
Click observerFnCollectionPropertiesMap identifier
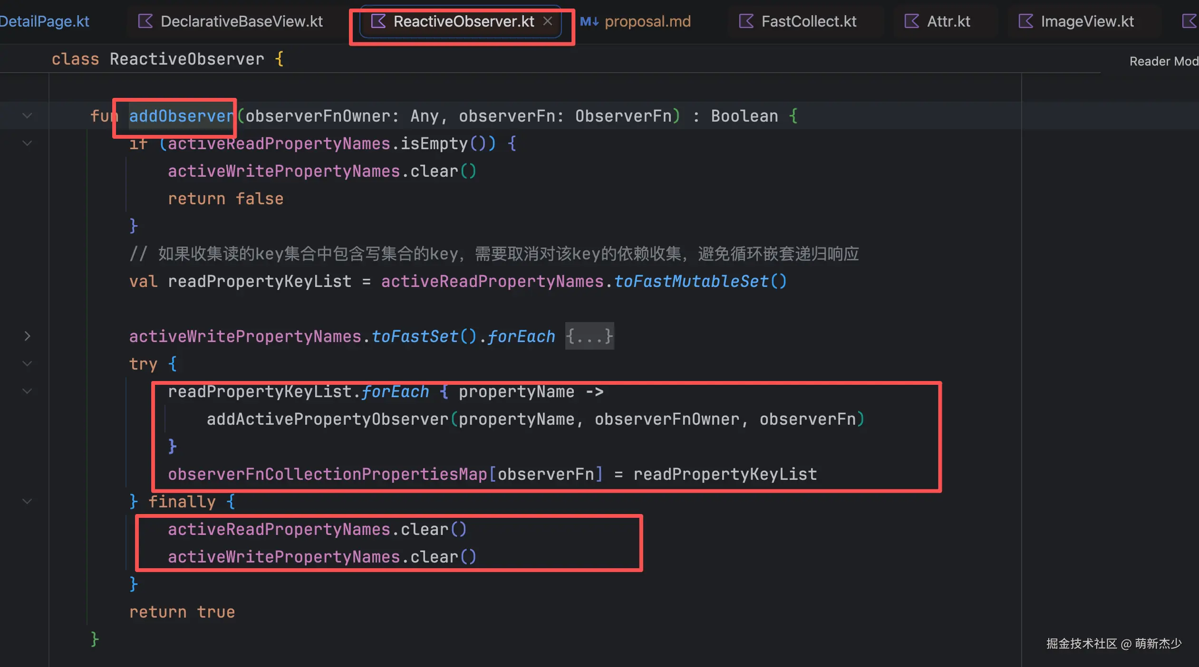click(328, 474)
